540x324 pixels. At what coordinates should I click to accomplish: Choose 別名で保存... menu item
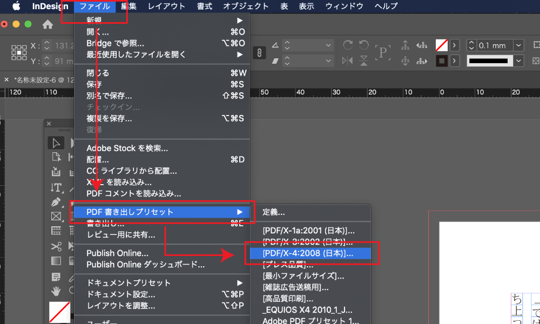(x=162, y=96)
